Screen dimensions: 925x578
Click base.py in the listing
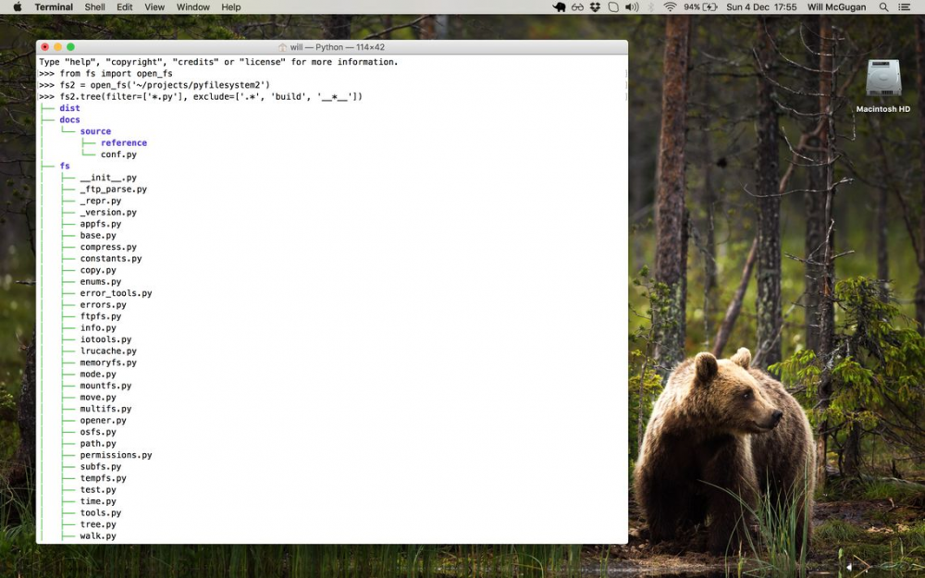click(98, 235)
